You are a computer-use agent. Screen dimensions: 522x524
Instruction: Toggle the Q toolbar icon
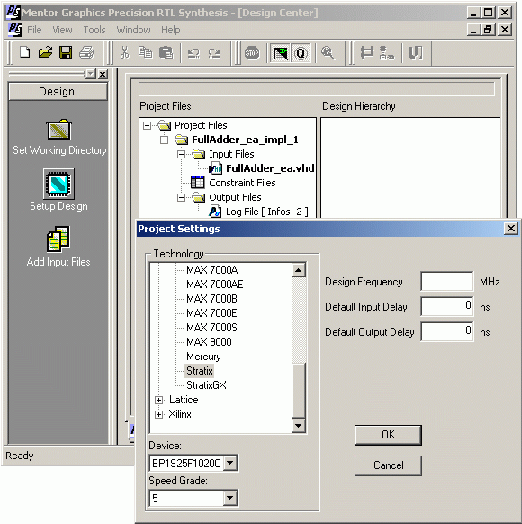click(301, 53)
